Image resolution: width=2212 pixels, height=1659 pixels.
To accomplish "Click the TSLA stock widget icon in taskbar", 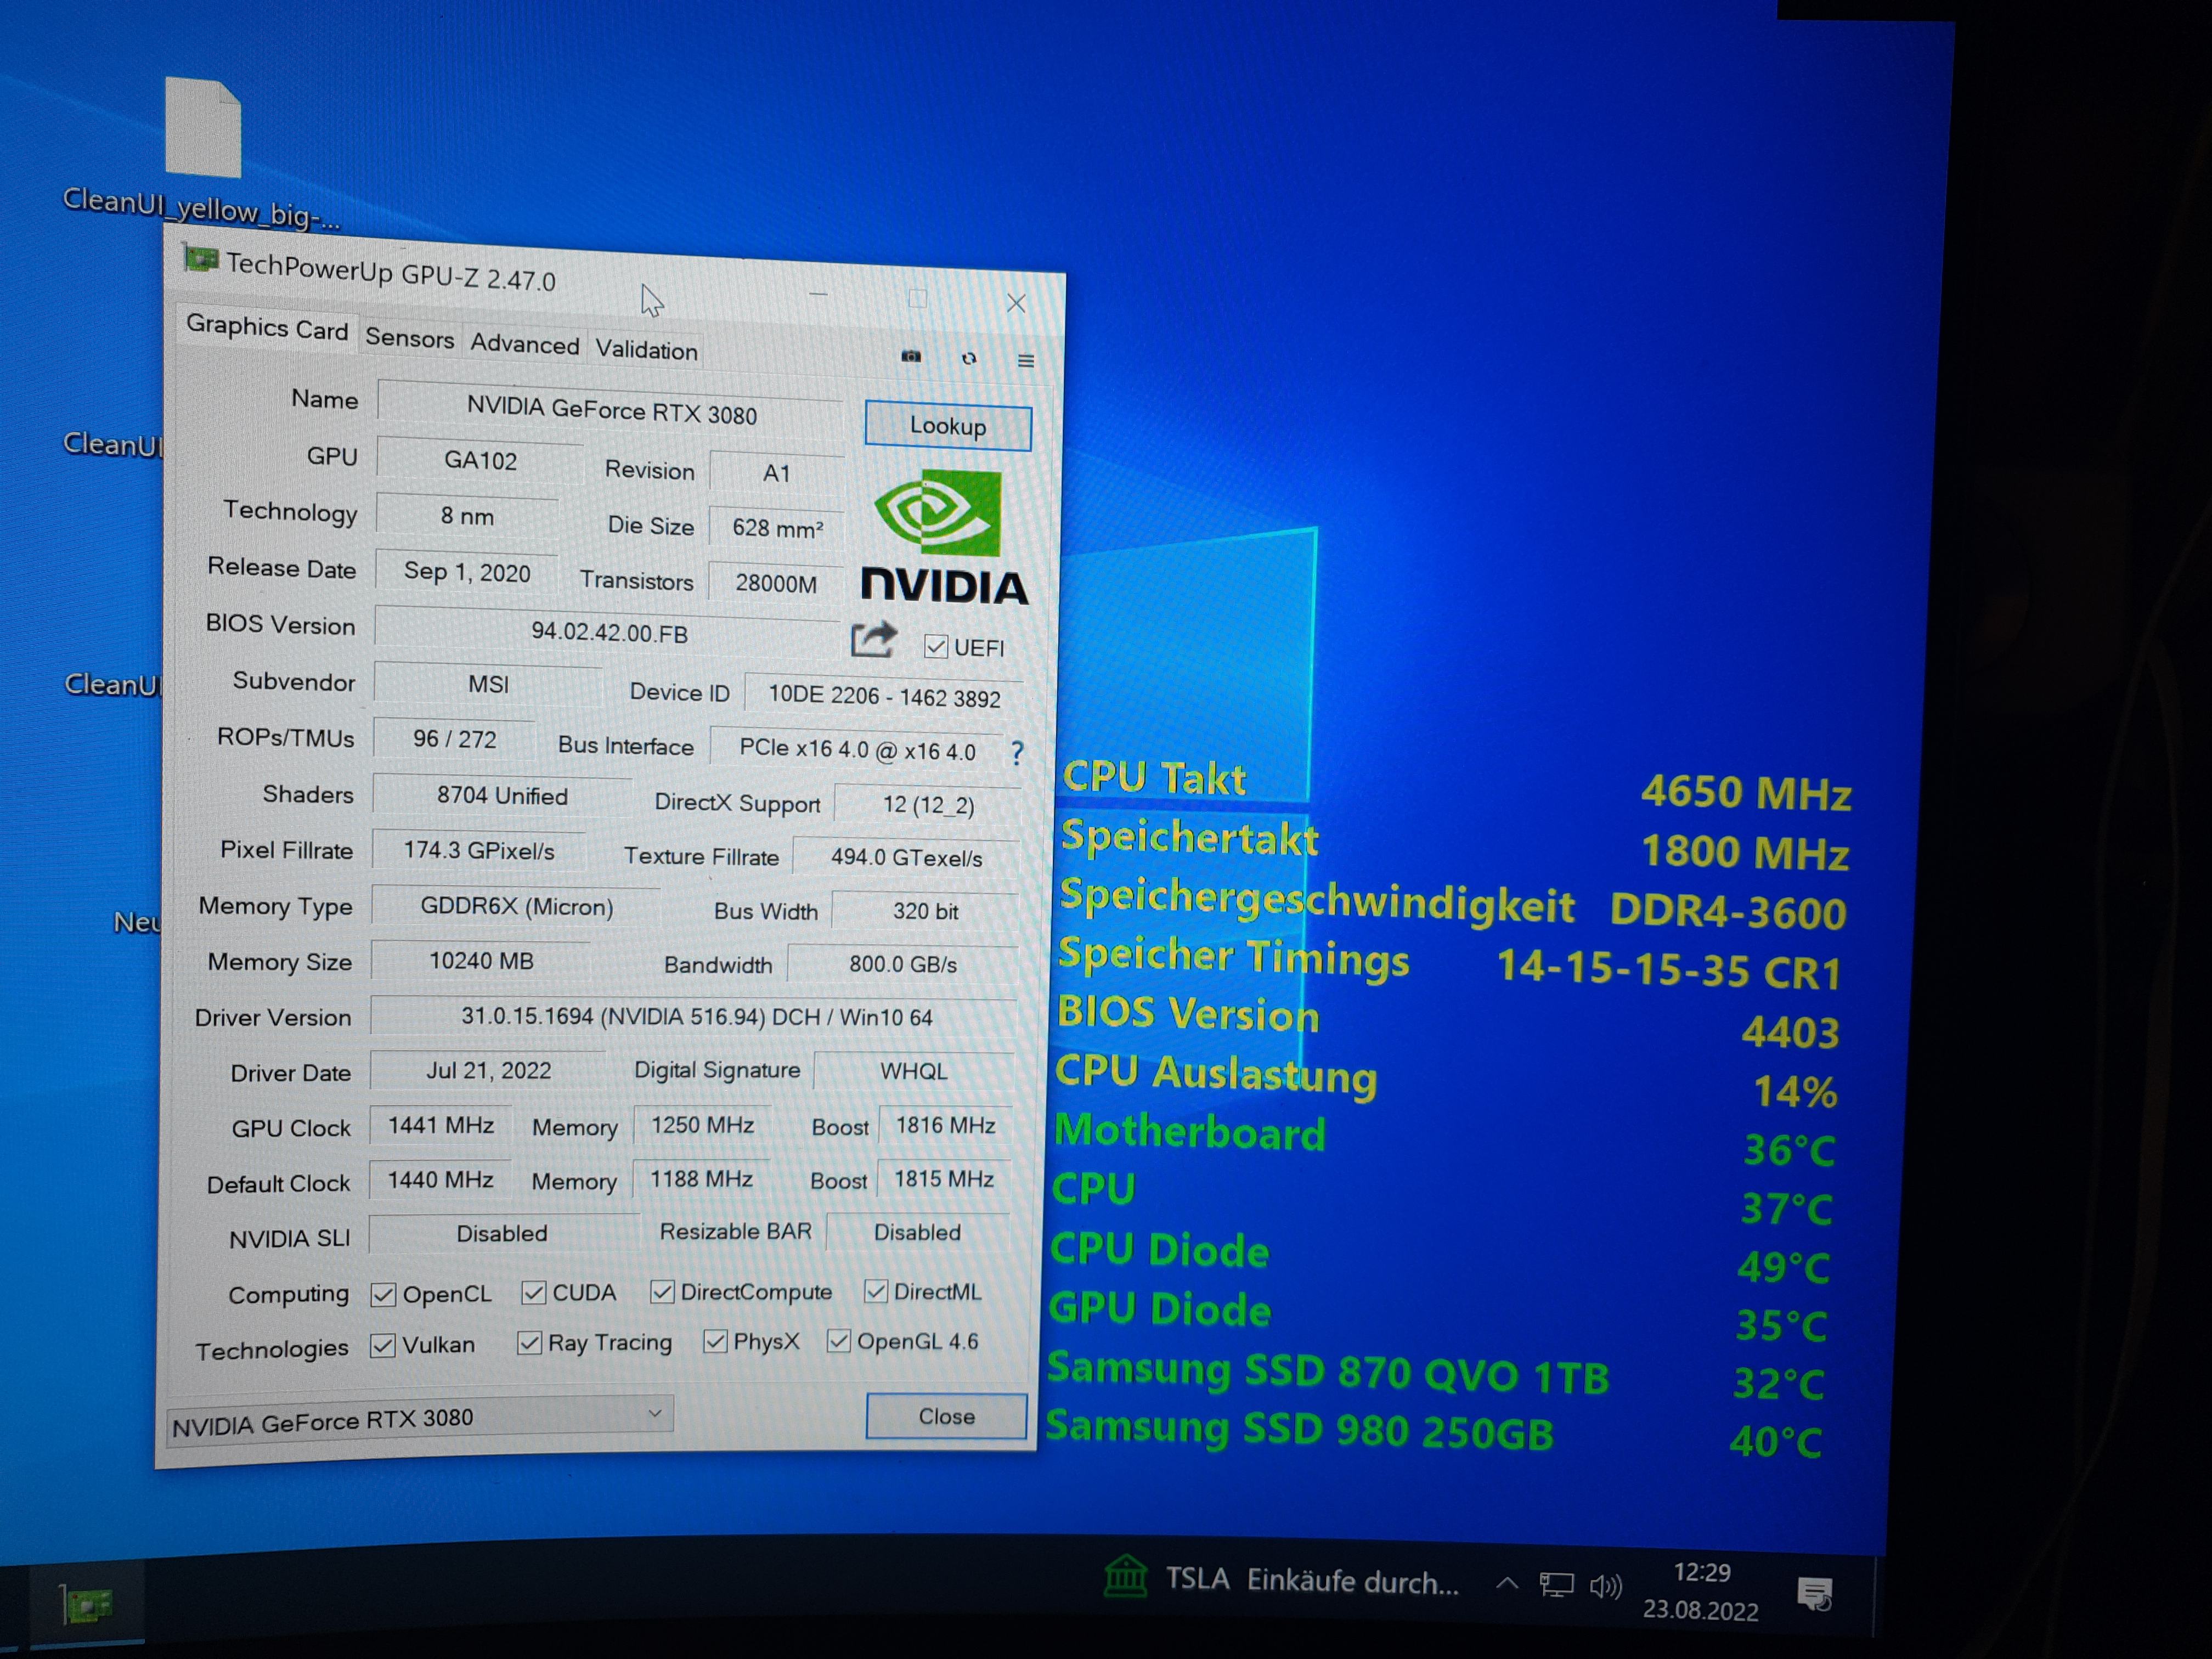I will [x=1125, y=1577].
